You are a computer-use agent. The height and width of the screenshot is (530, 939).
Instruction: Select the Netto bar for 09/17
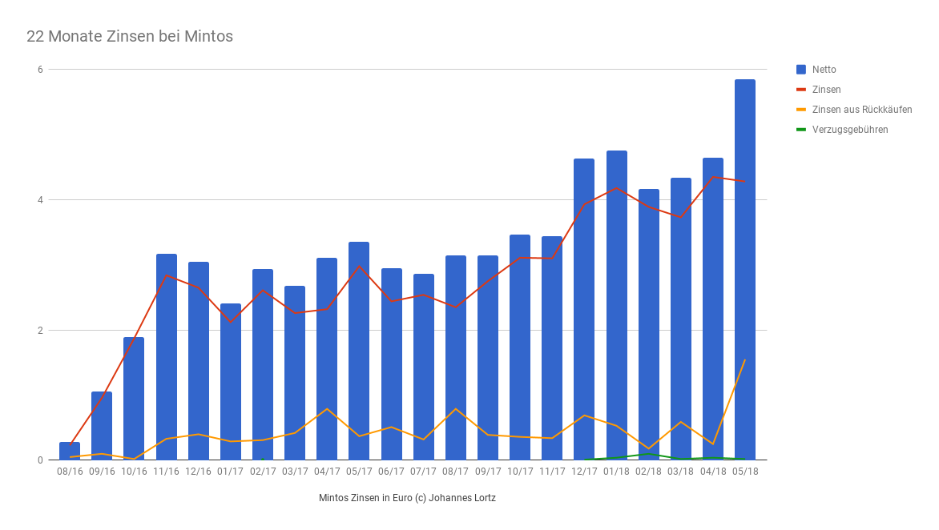488,358
